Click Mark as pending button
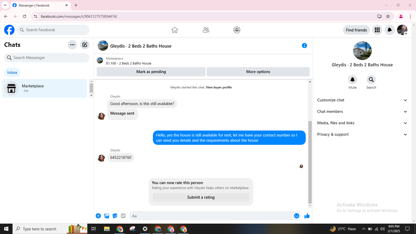 coord(151,72)
